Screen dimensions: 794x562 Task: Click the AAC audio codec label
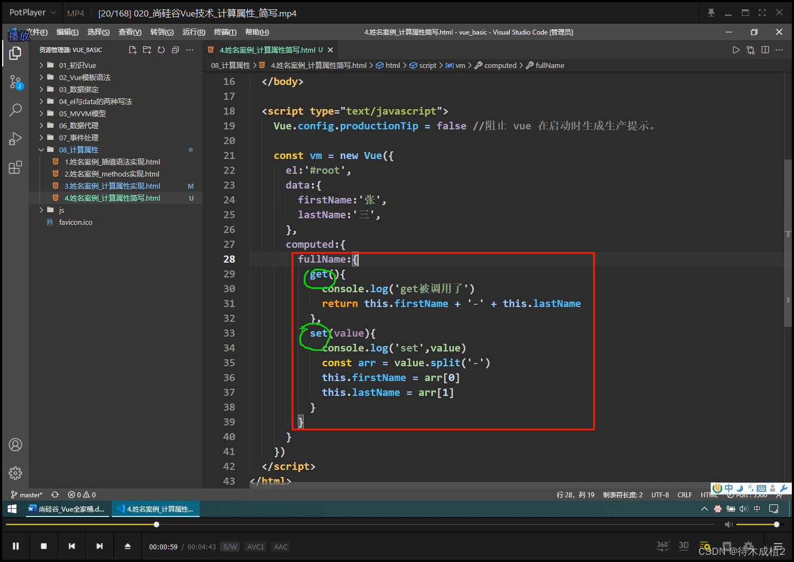click(x=281, y=547)
